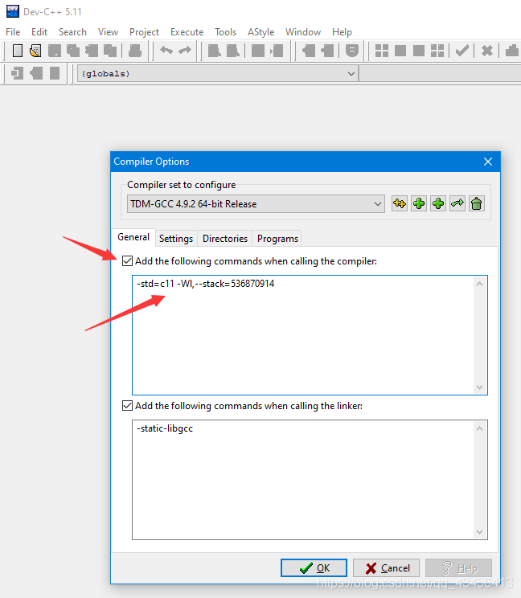Open the Help menu
The image size is (521, 598).
click(x=342, y=32)
